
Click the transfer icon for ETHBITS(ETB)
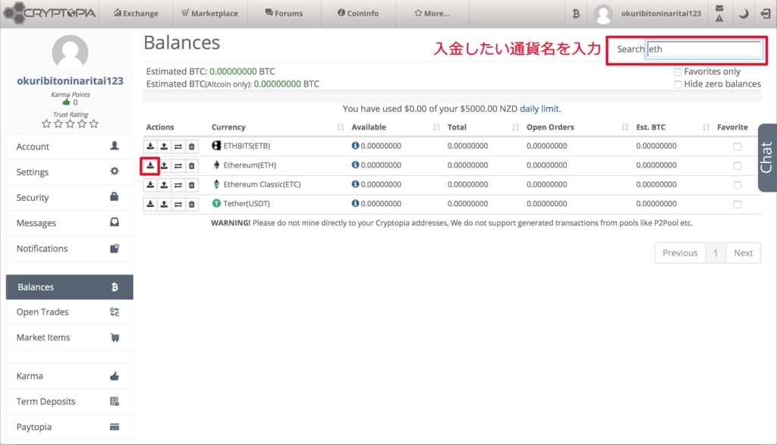[178, 146]
